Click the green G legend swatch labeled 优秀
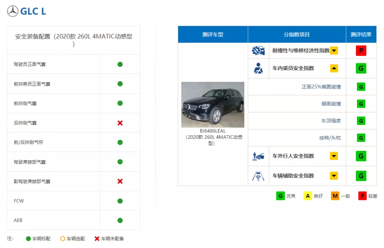 pyautogui.click(x=280, y=196)
